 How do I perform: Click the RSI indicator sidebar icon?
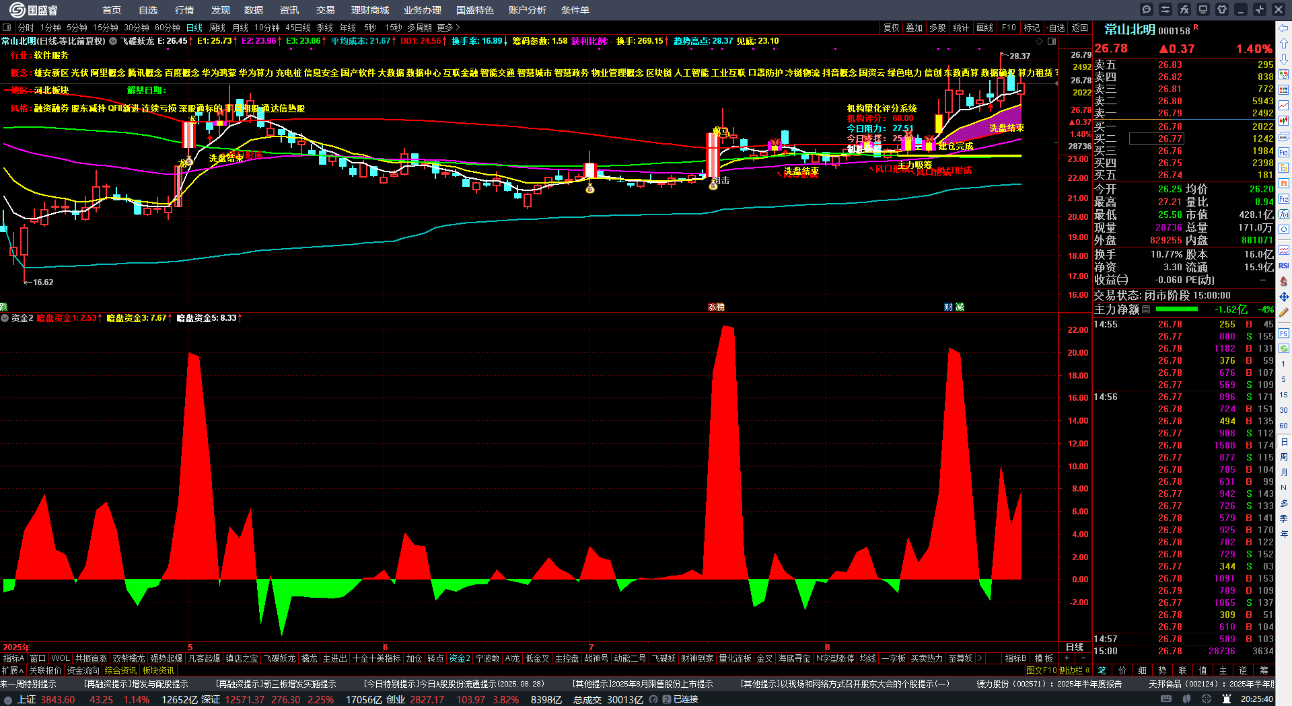1284,266
